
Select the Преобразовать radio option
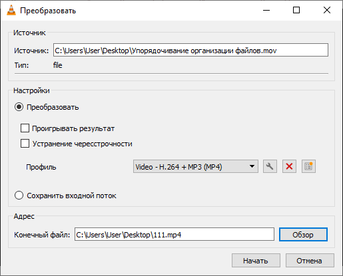[19, 107]
